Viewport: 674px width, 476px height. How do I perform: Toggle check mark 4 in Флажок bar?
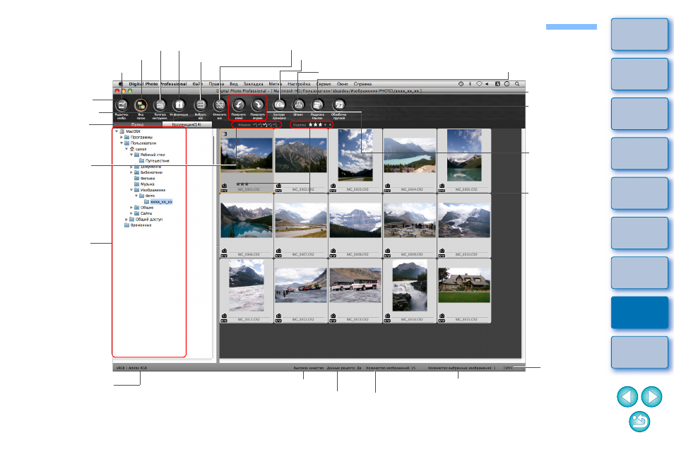(270, 124)
